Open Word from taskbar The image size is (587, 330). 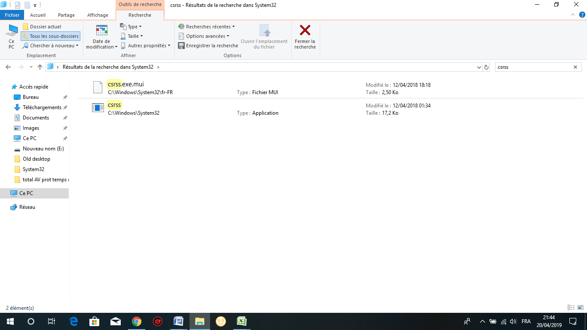point(179,321)
